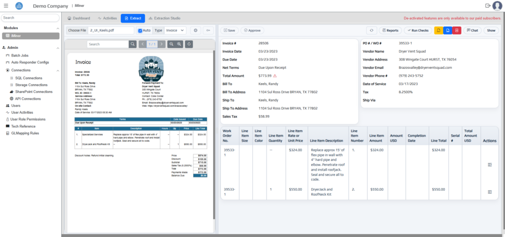505x237 pixels.
Task: Click the blue document icon button
Action: pos(447,30)
